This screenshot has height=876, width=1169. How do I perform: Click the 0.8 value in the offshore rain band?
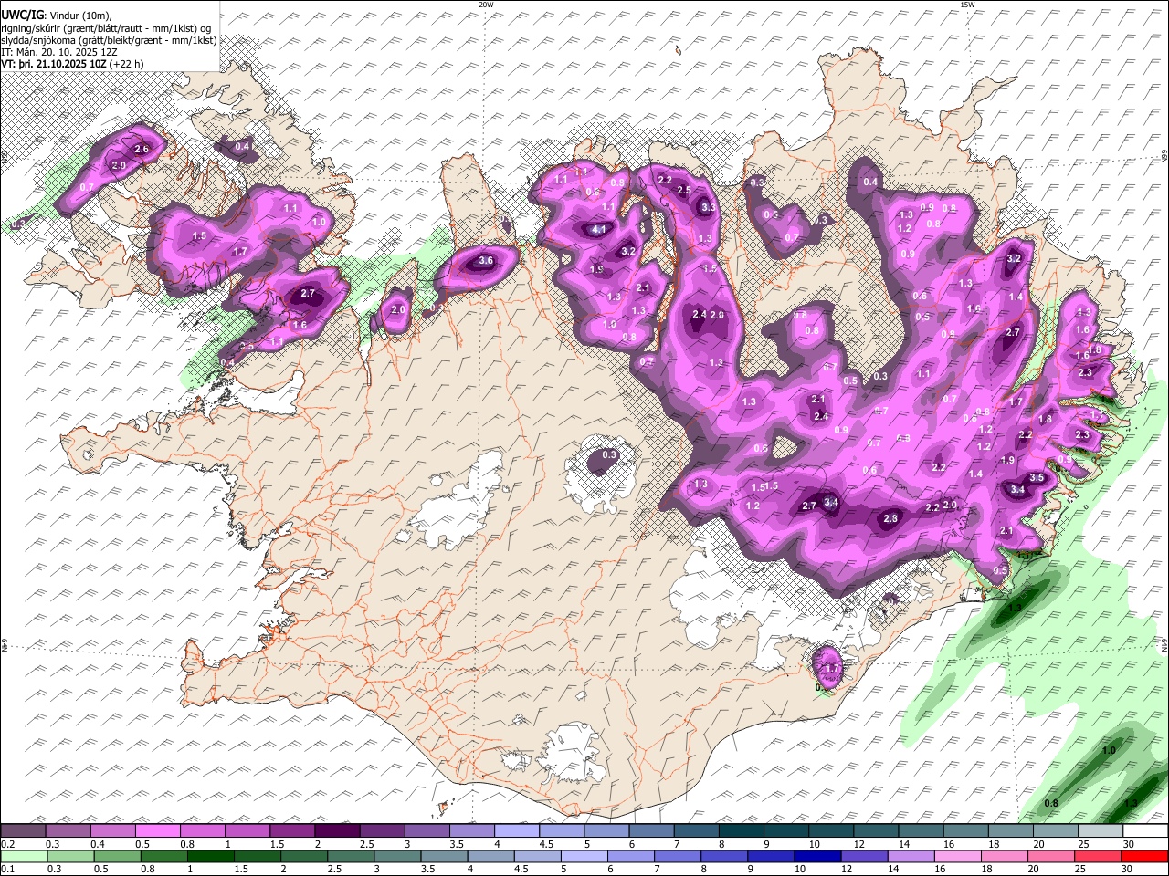tap(1051, 804)
